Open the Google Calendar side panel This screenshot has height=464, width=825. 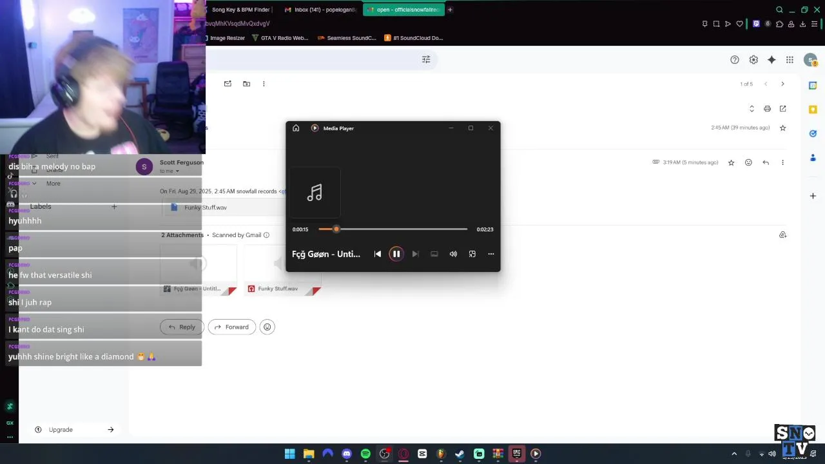coord(813,85)
